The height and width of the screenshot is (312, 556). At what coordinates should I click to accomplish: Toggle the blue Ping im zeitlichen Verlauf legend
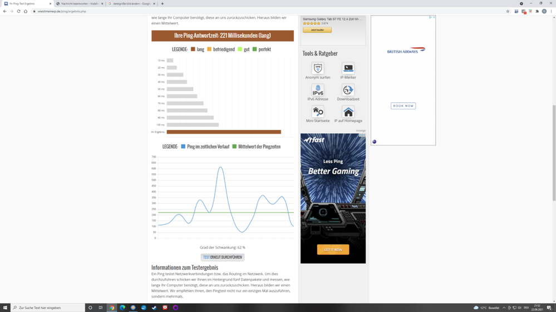point(205,147)
